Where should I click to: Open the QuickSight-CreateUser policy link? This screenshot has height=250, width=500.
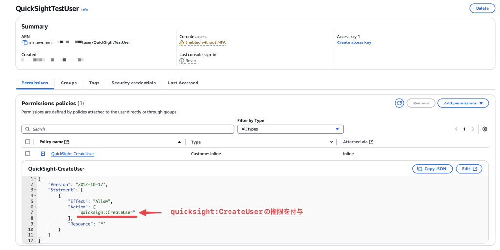coord(73,154)
